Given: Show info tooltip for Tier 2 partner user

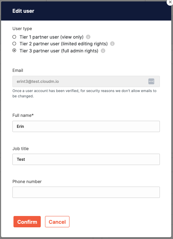Looking at the screenshot, I should [x=112, y=44].
